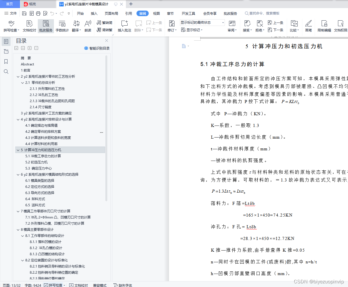Insert a comment with 插入批注
348x287 pixels.
pos(124,26)
